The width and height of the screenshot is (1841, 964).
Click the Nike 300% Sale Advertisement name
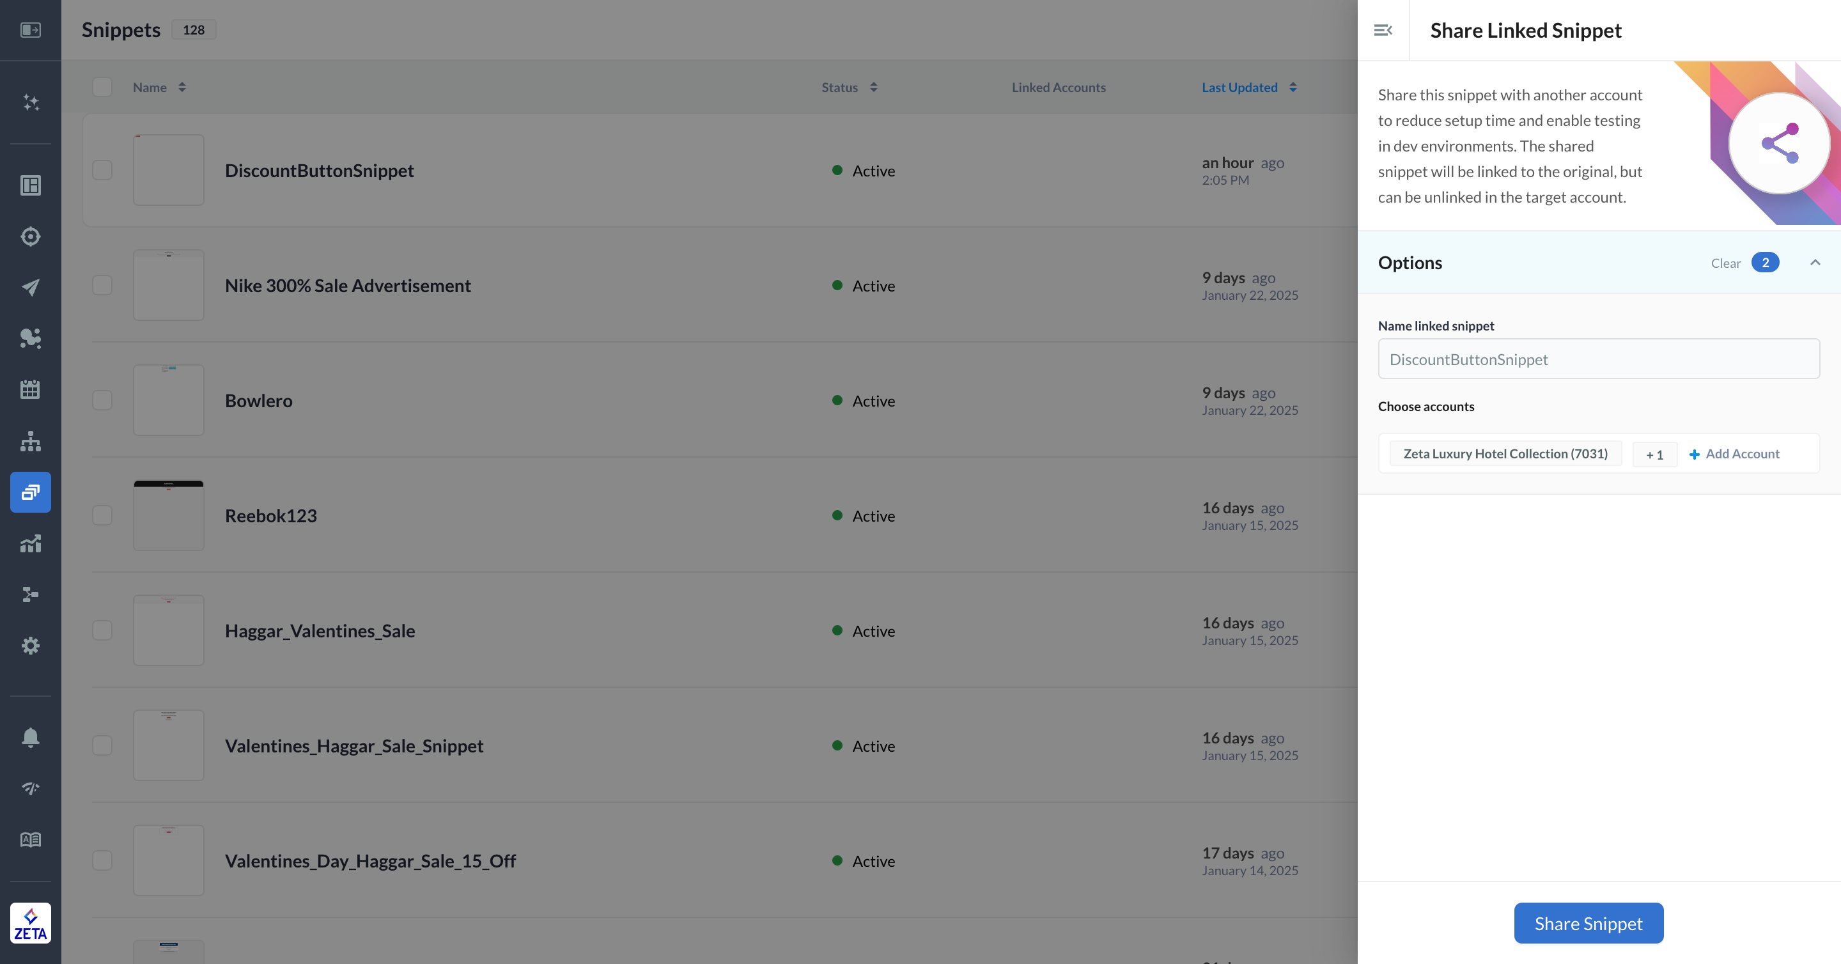pos(348,285)
